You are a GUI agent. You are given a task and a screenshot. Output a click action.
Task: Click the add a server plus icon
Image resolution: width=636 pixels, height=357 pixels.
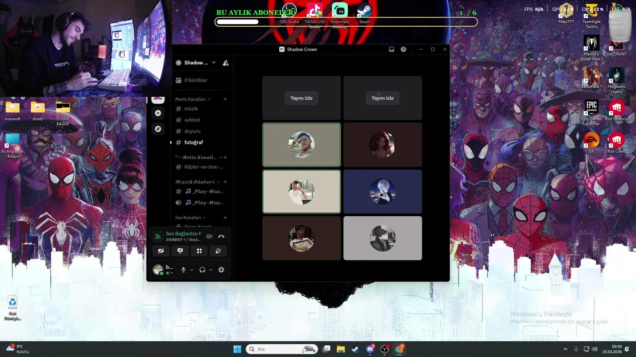158,113
